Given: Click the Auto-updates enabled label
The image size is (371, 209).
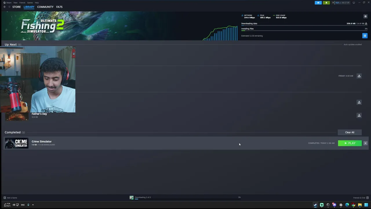Looking at the screenshot, I should click(352, 44).
